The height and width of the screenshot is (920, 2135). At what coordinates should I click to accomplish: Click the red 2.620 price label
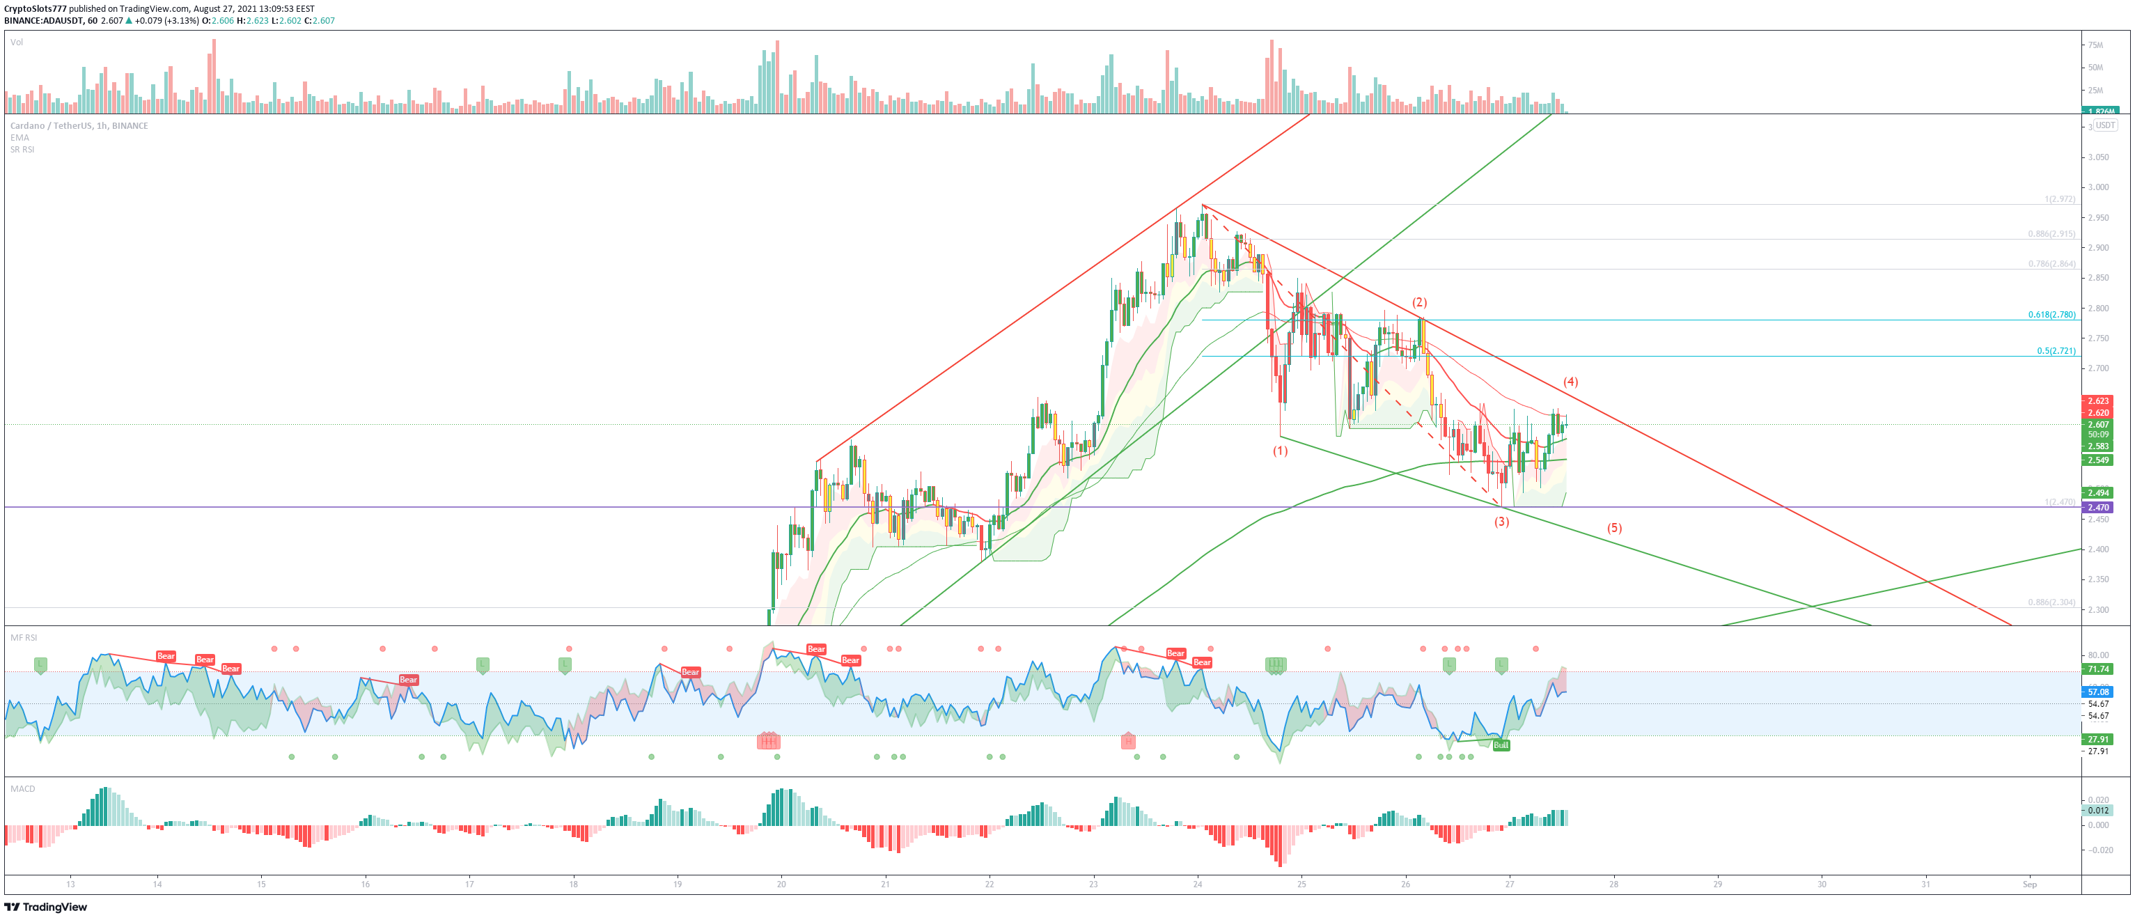2097,413
